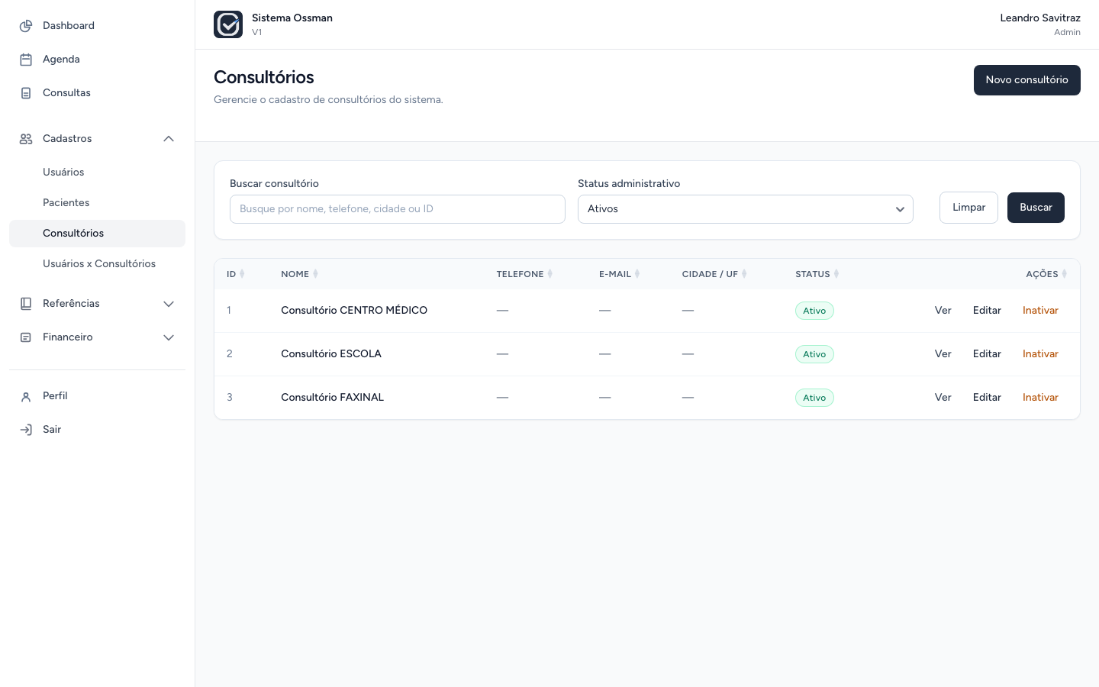Expand the Referências menu chevron
Screen dimensions: 1099x687
pos(169,304)
